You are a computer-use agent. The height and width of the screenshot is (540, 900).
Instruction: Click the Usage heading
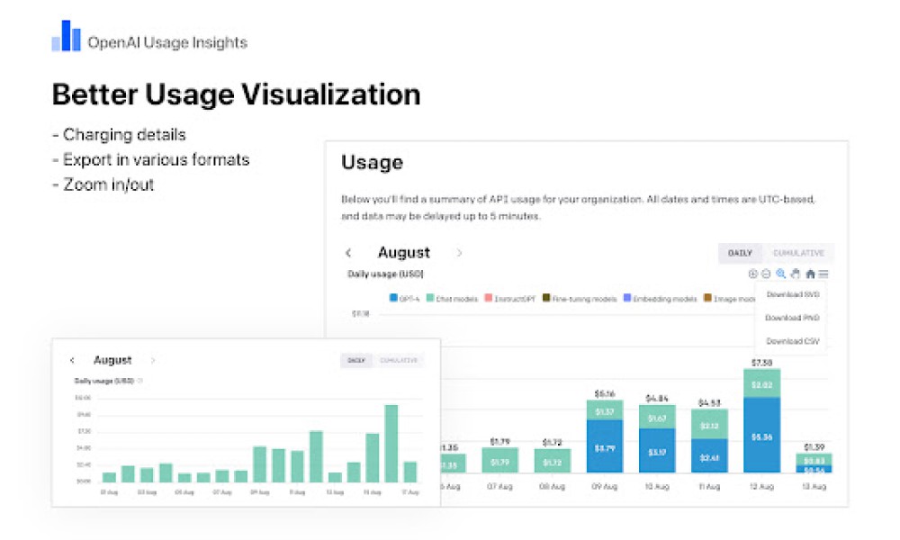point(372,162)
